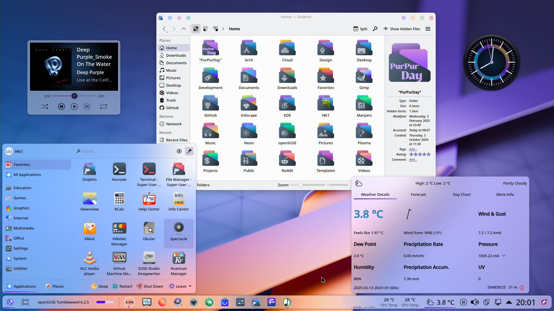
Task: Launch Konsole from Favorites
Action: (x=119, y=172)
